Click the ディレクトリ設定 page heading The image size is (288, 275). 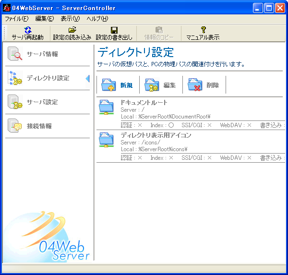pos(135,52)
